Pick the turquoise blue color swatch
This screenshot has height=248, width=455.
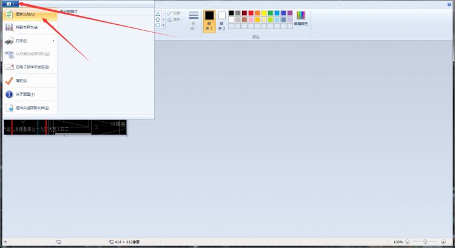click(277, 13)
